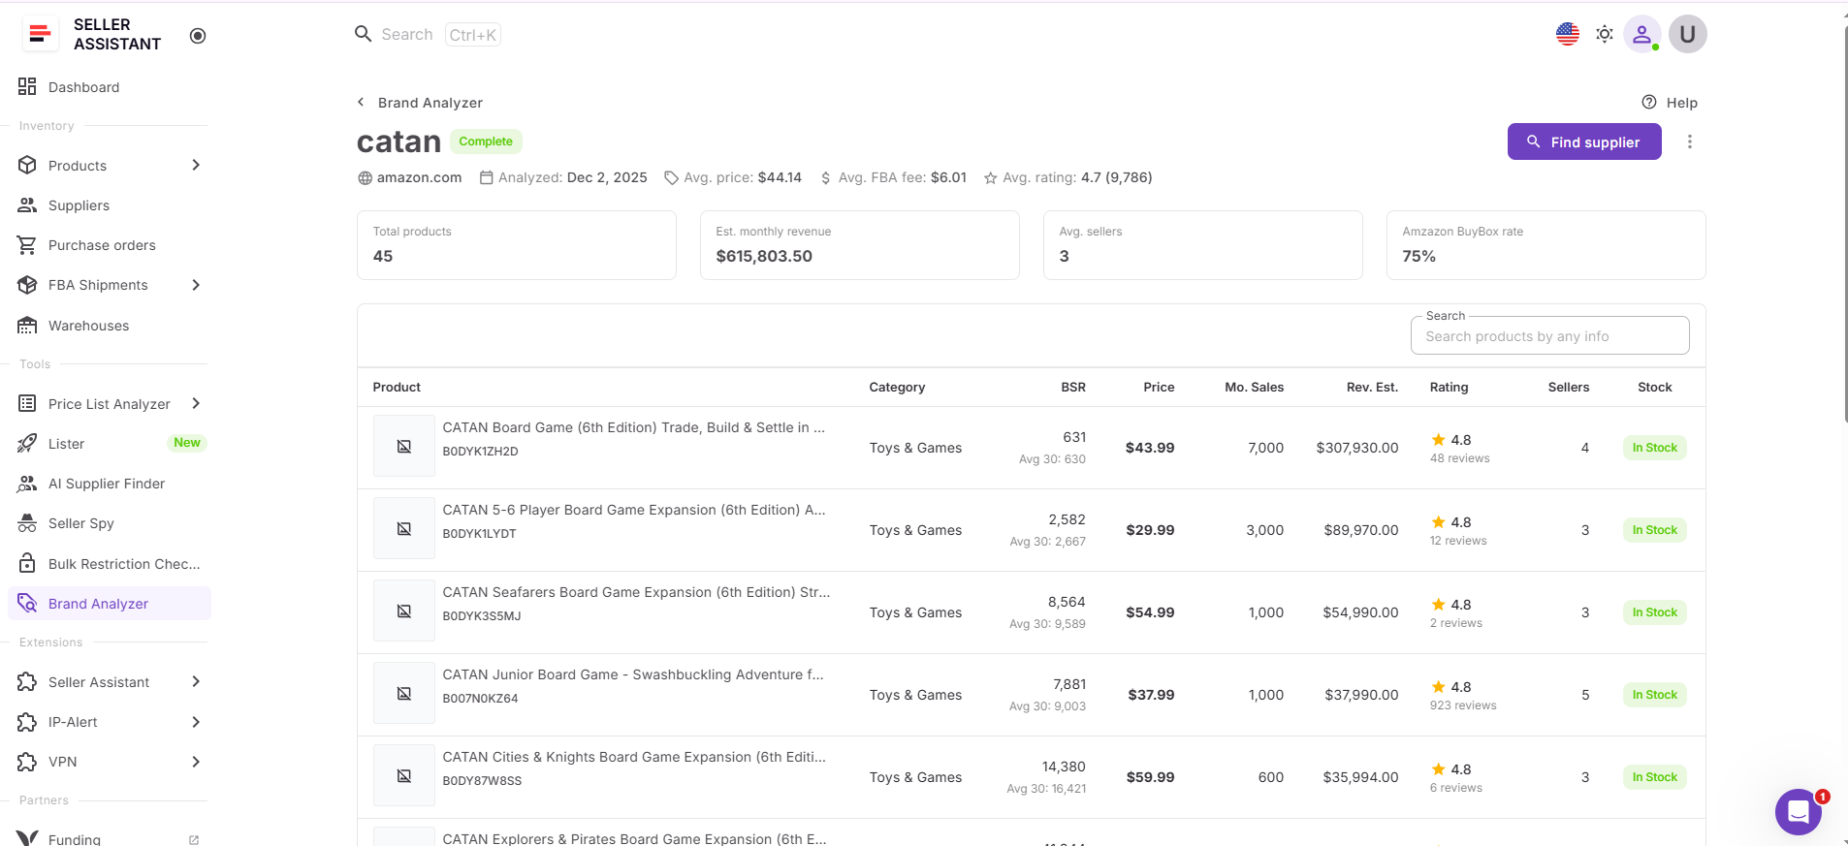Click the Suppliers people icon
This screenshot has width=1848, height=846.
(27, 205)
